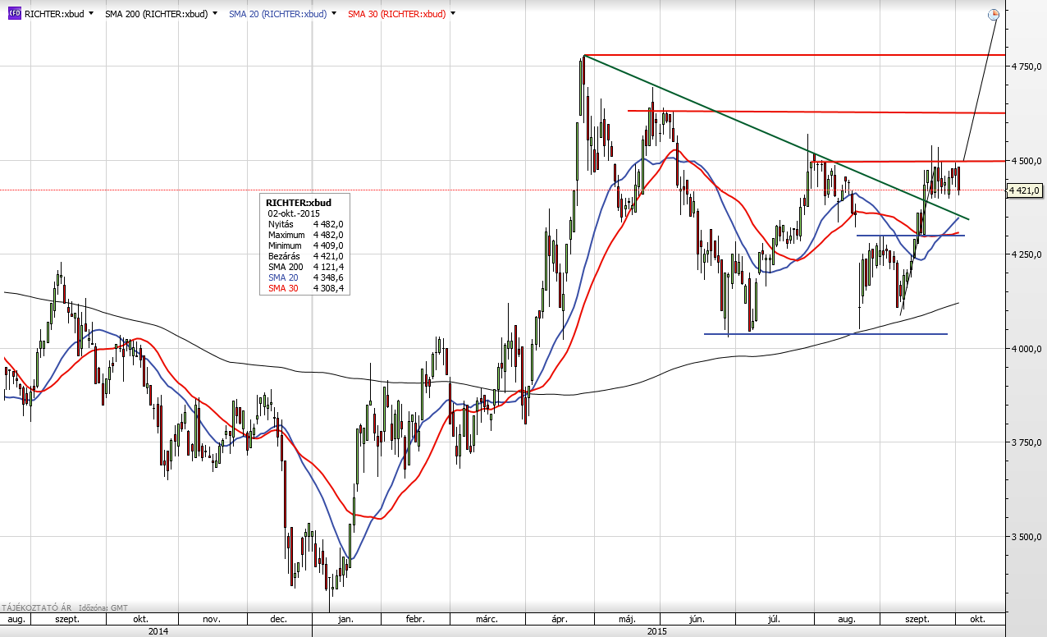Click the Maximum row in info box
Viewport: 1047px width, 637px height.
pos(304,235)
